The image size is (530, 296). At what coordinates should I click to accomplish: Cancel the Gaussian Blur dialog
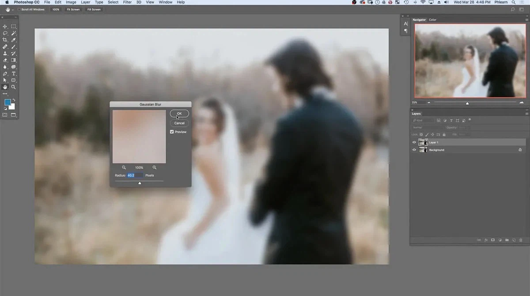click(179, 123)
